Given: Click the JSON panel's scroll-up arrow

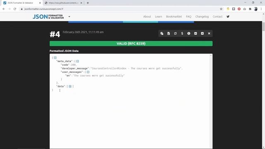Looking at the screenshot, I should tap(211, 55).
